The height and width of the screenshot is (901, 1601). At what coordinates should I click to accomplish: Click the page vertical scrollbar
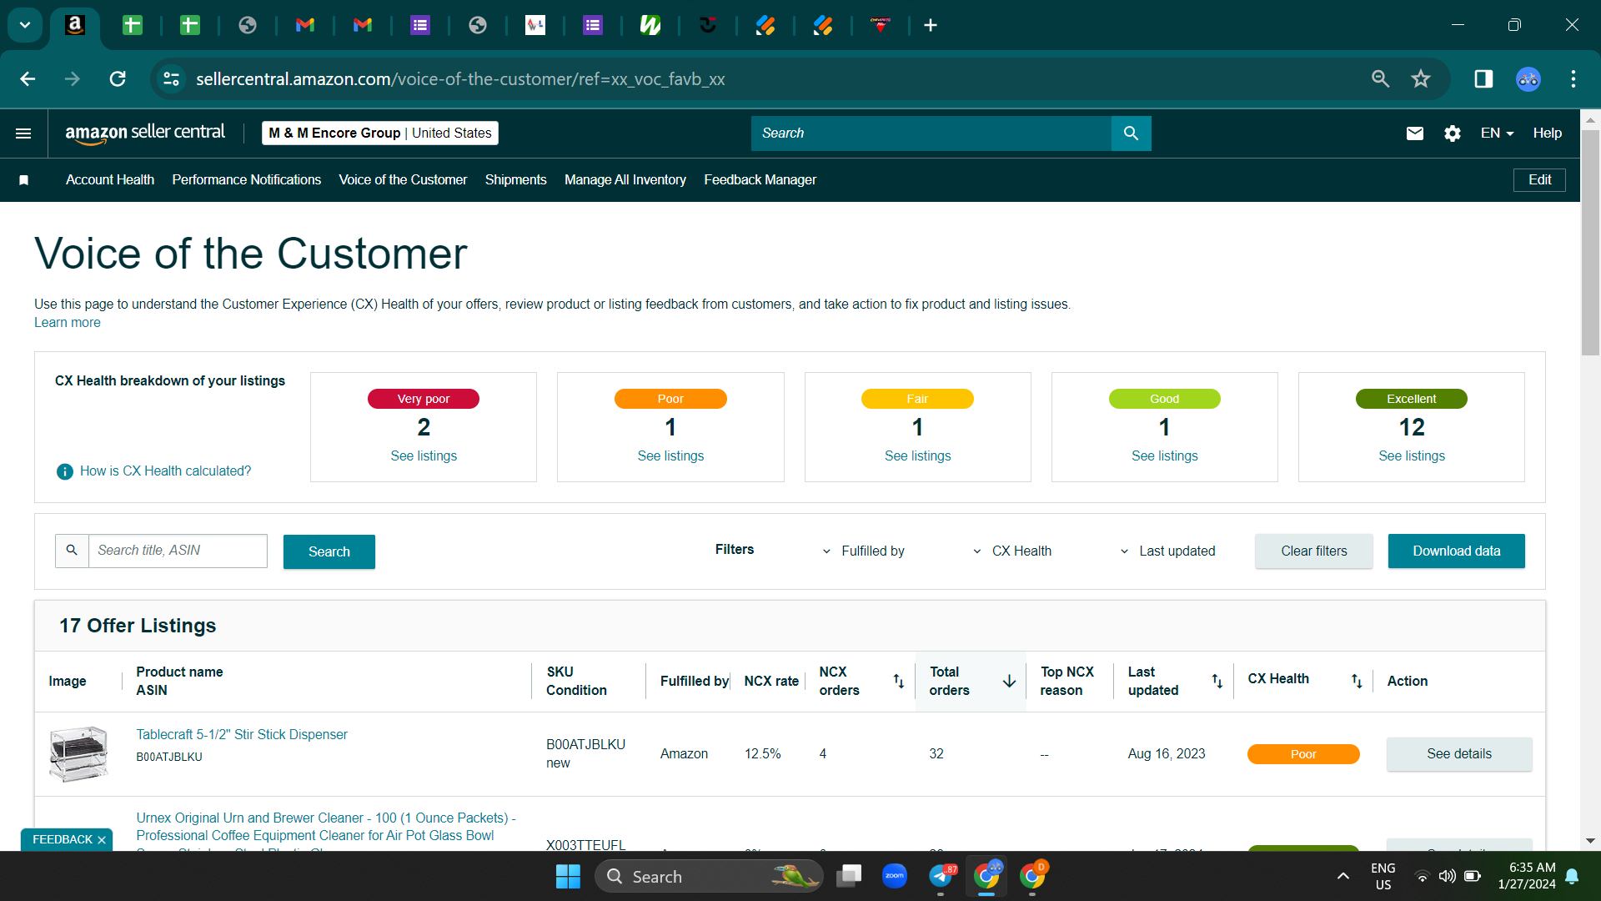(x=1590, y=242)
